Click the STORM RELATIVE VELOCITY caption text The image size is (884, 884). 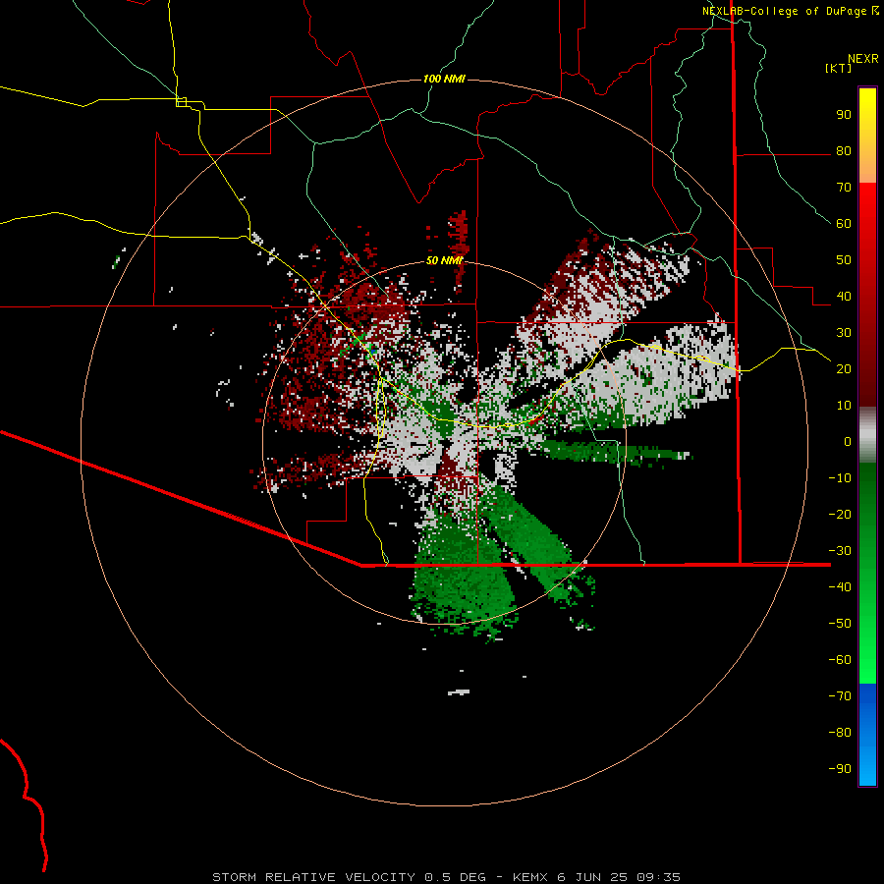[313, 877]
